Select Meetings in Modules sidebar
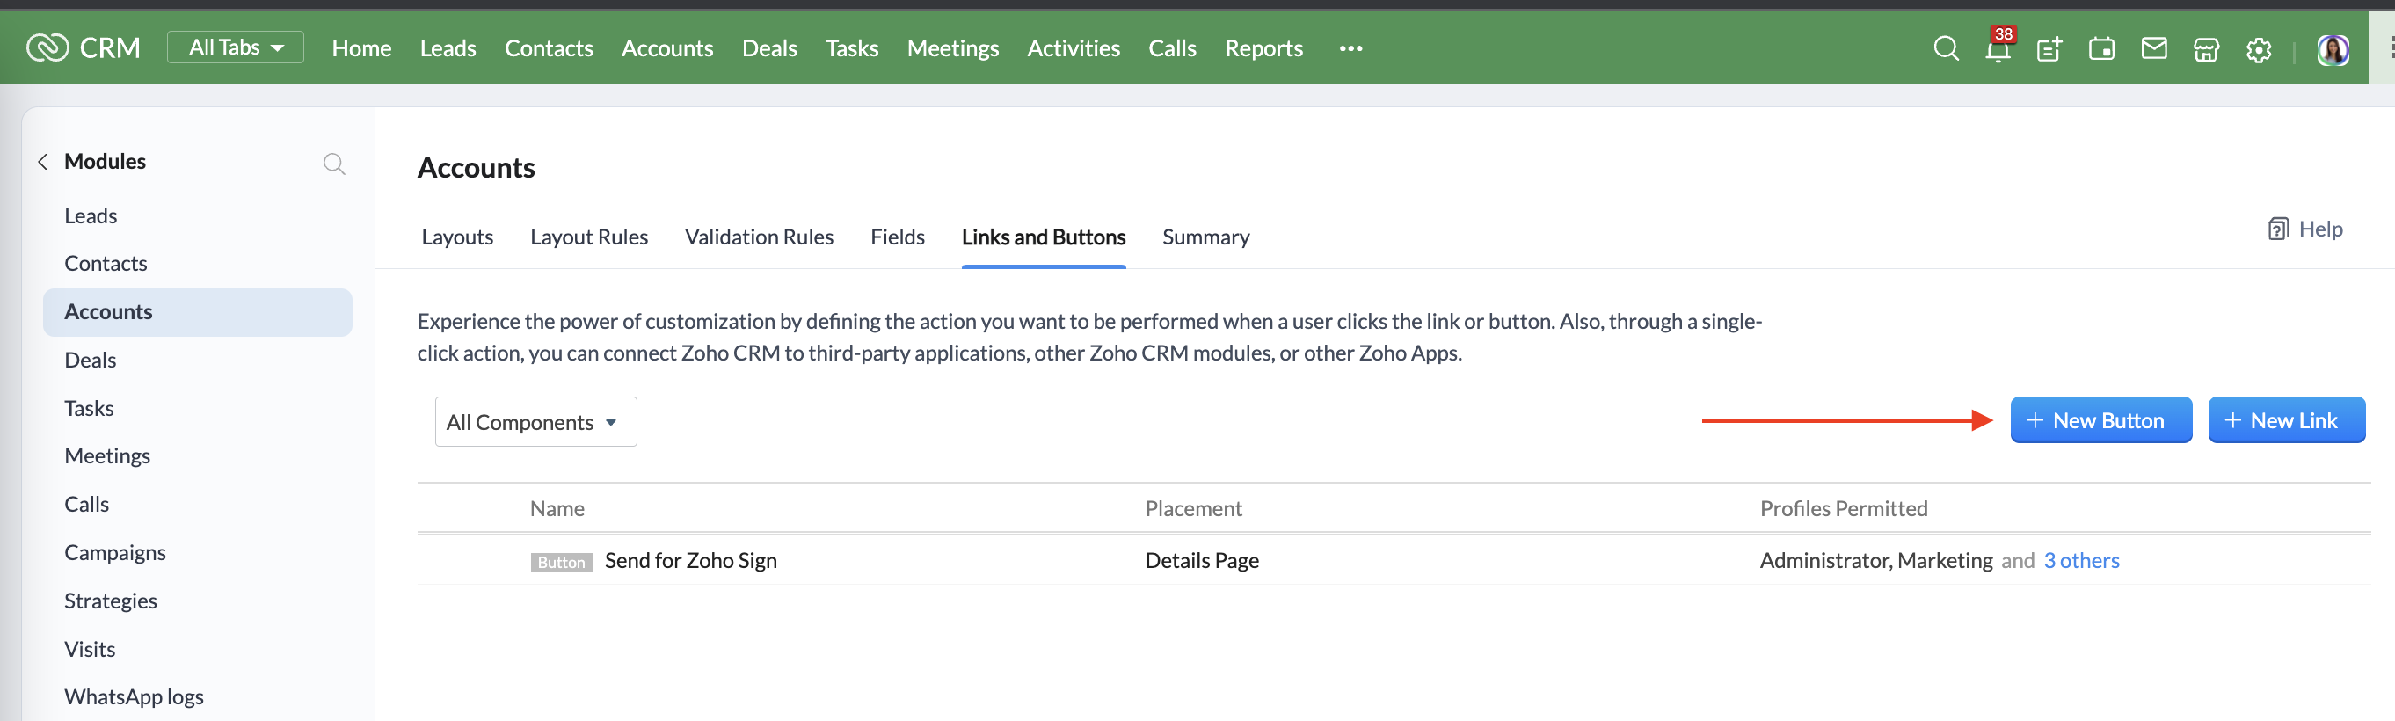Viewport: 2395px width, 721px height. coord(107,457)
